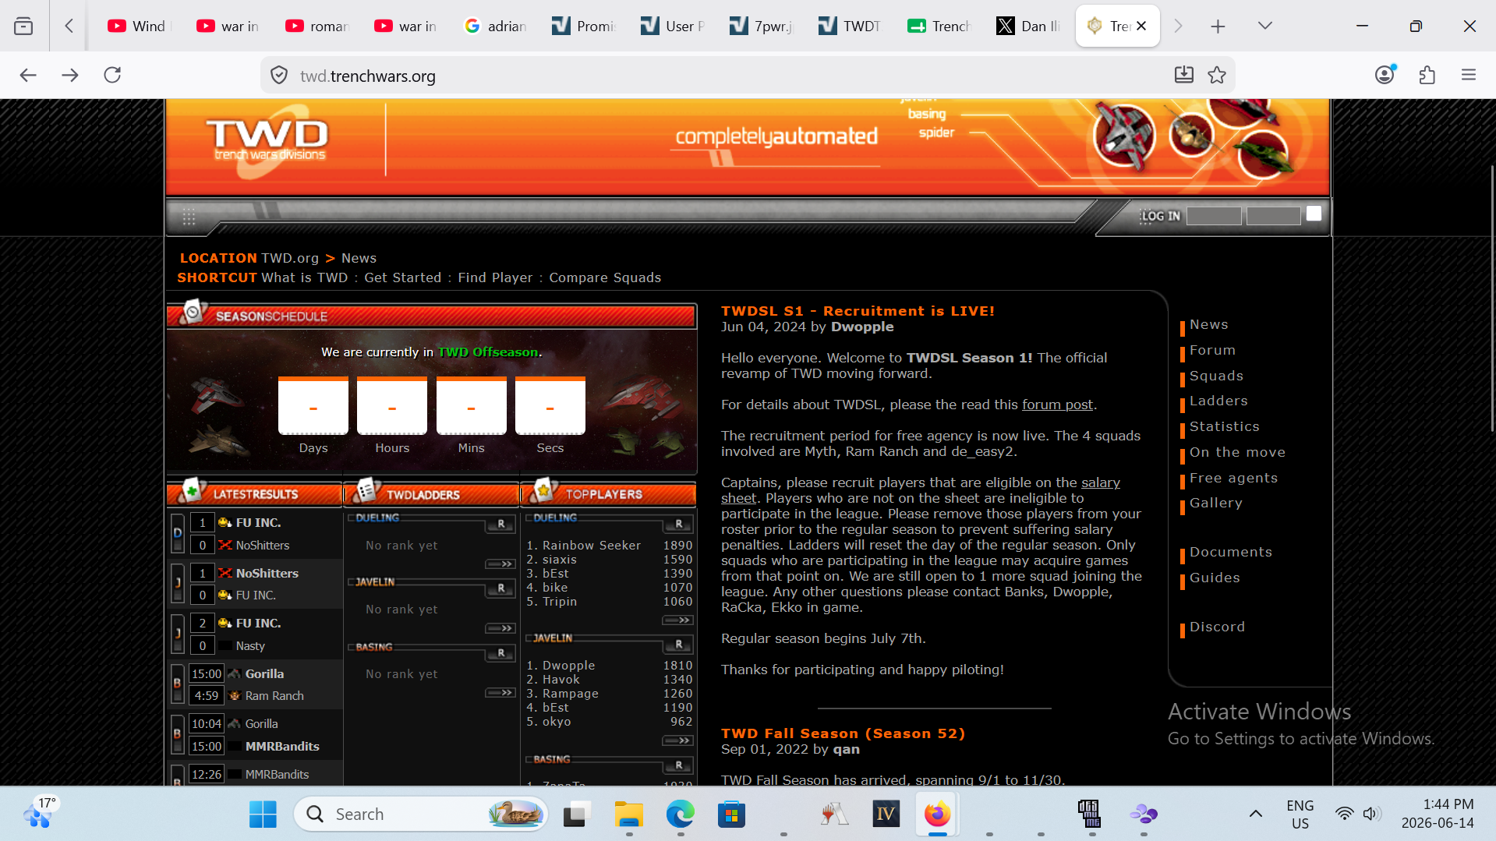
Task: Open Firefox application menu hamburger icon
Action: tap(1469, 76)
